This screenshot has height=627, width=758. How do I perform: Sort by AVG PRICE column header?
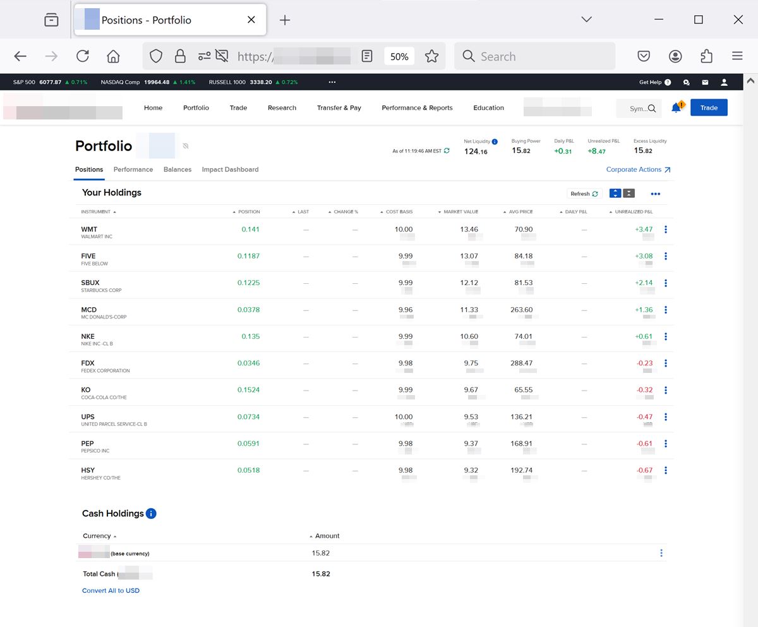click(518, 212)
